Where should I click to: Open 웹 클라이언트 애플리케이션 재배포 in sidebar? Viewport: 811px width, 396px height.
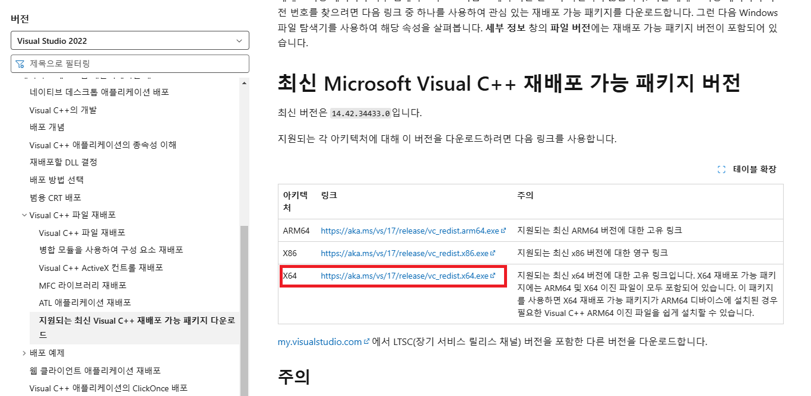(x=95, y=371)
